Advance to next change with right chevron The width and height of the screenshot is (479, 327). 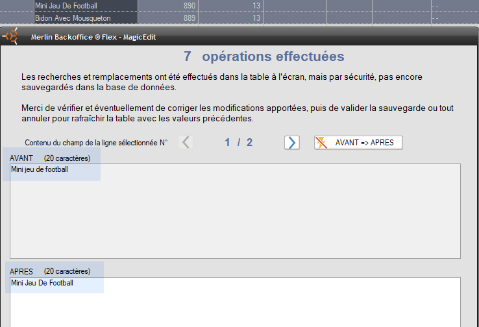(x=292, y=143)
